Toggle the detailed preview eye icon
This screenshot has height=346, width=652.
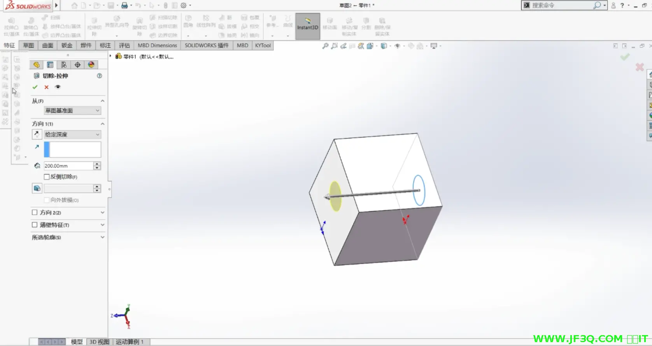58,87
